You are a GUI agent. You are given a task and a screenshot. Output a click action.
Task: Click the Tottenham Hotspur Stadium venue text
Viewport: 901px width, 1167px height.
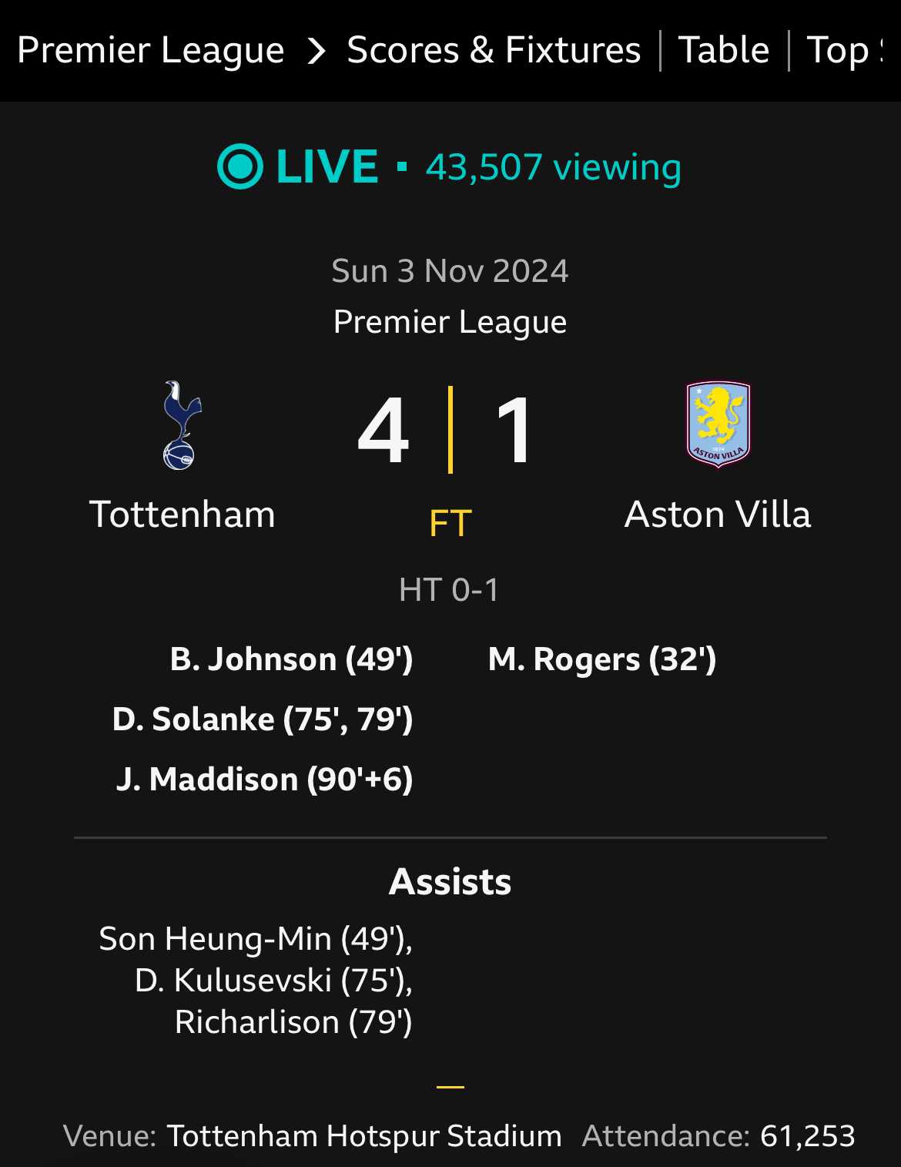coord(364,1136)
